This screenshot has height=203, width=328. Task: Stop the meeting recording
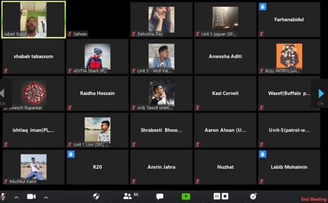point(225,196)
